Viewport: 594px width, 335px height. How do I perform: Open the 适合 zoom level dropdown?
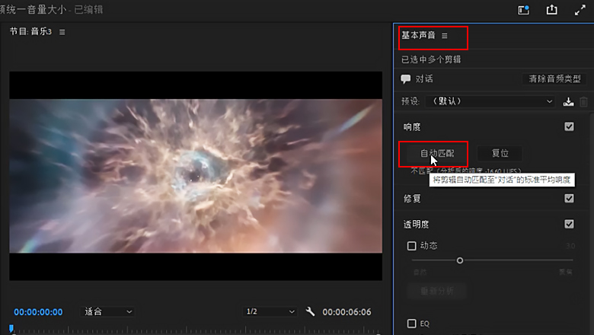click(107, 311)
